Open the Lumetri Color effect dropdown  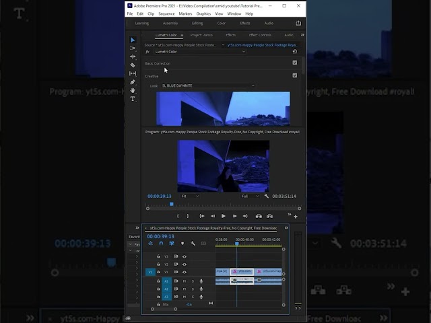(199, 52)
